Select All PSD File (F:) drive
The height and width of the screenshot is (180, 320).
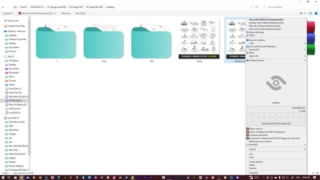(15, 100)
